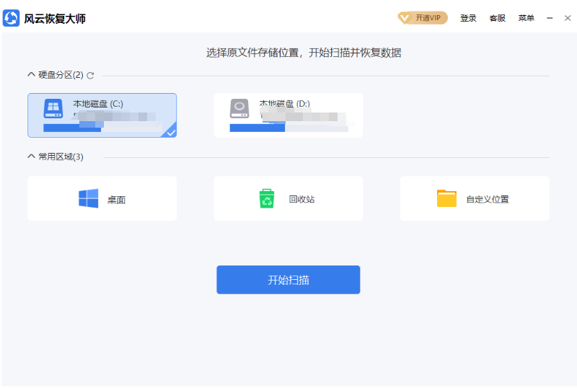Open the 客服 support menu item
Viewport: 577px width, 388px height.
tap(497, 18)
